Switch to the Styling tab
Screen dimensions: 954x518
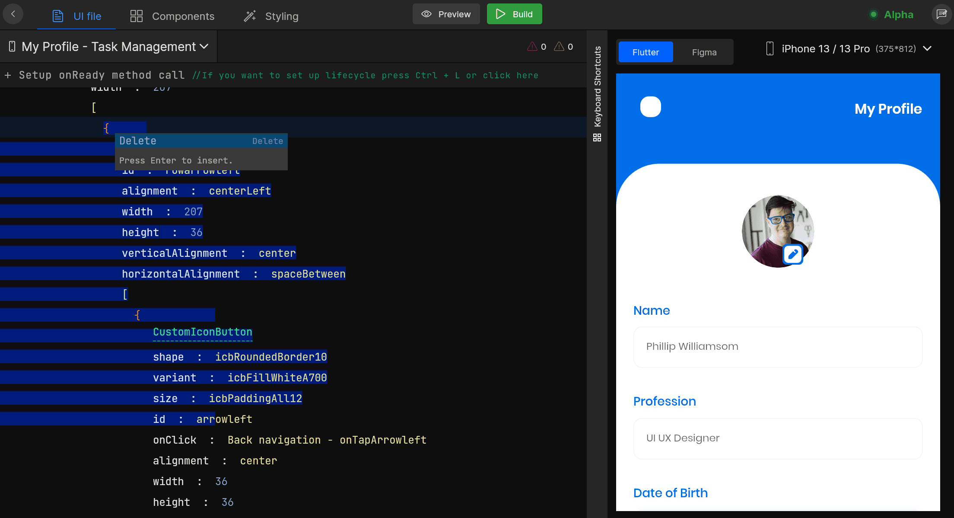point(282,16)
